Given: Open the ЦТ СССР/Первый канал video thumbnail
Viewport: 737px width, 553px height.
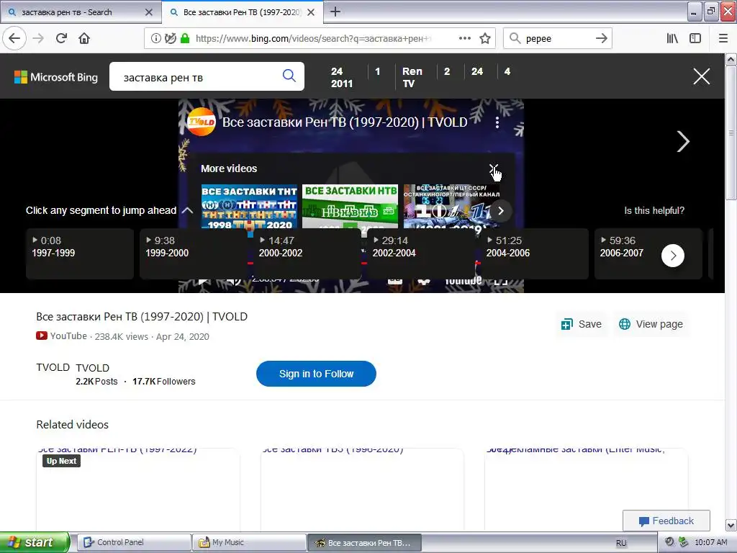Looking at the screenshot, I should point(451,206).
